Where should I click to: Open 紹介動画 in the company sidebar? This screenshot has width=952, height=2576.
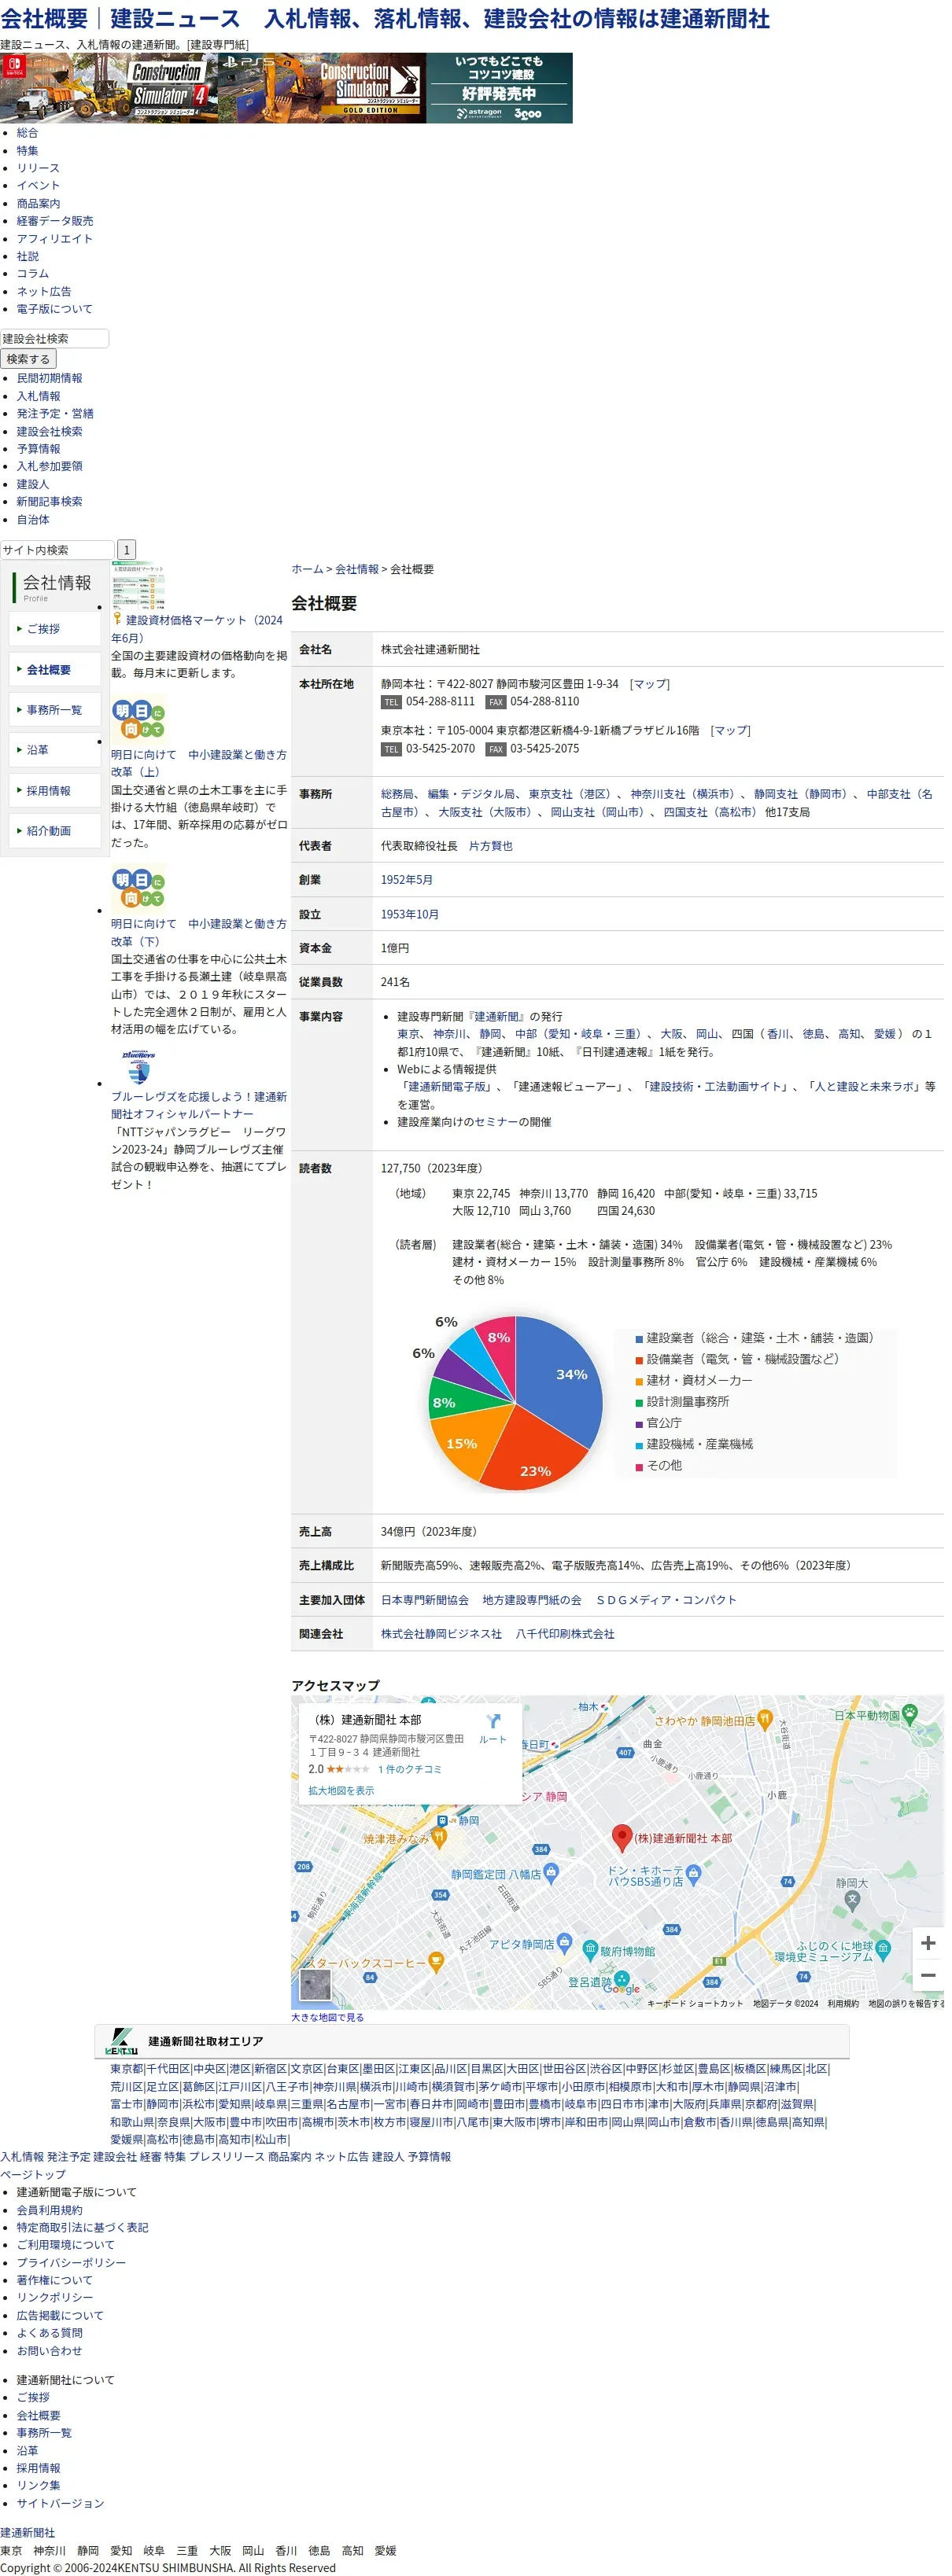55,831
